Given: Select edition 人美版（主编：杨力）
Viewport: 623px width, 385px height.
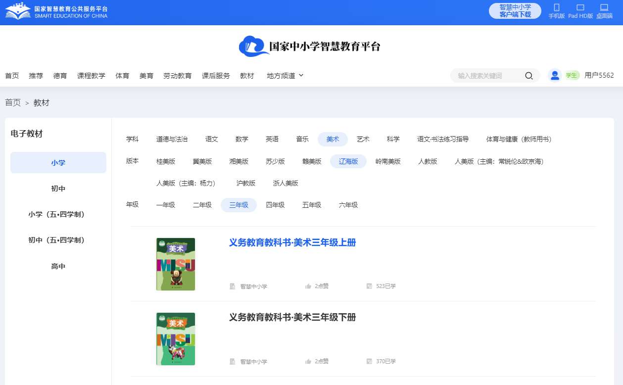Looking at the screenshot, I should tap(188, 183).
